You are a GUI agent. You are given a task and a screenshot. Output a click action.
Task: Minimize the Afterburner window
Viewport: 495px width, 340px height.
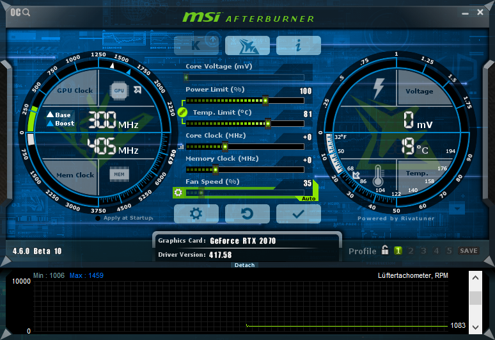[x=465, y=13]
